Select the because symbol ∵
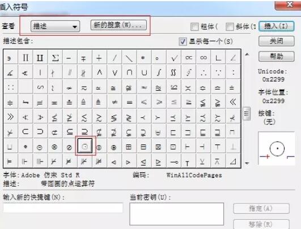The width and height of the screenshot is (301, 229). click(x=218, y=72)
